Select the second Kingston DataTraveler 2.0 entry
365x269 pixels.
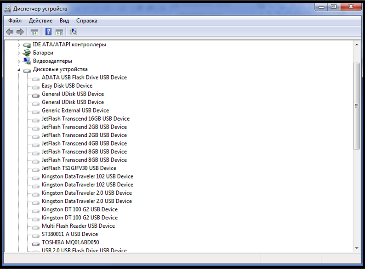point(87,201)
